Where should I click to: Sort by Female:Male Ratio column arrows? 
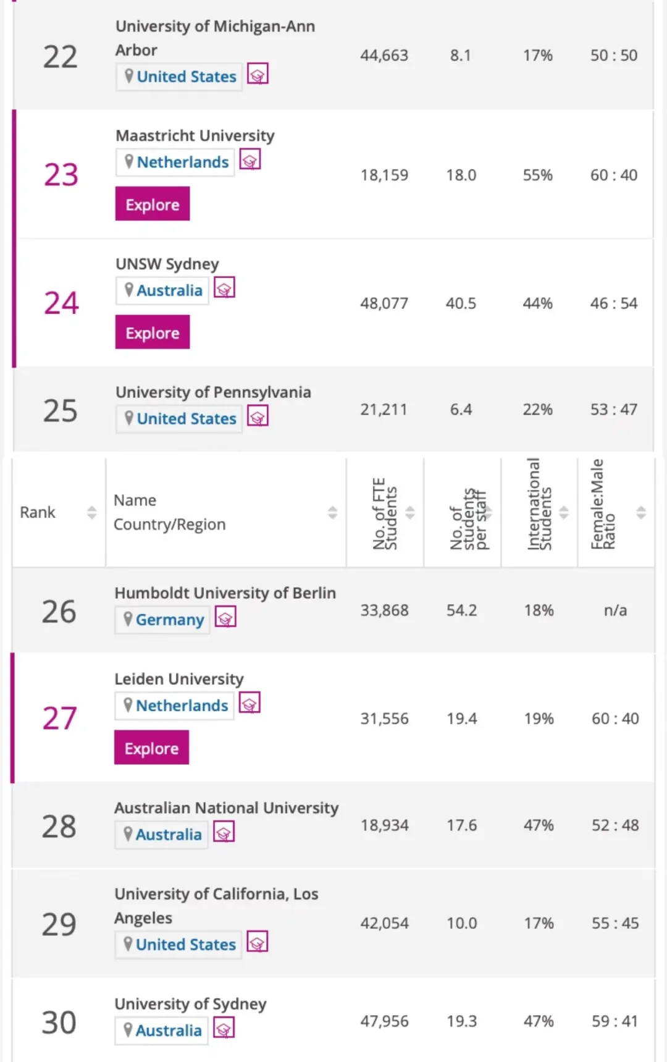641,512
